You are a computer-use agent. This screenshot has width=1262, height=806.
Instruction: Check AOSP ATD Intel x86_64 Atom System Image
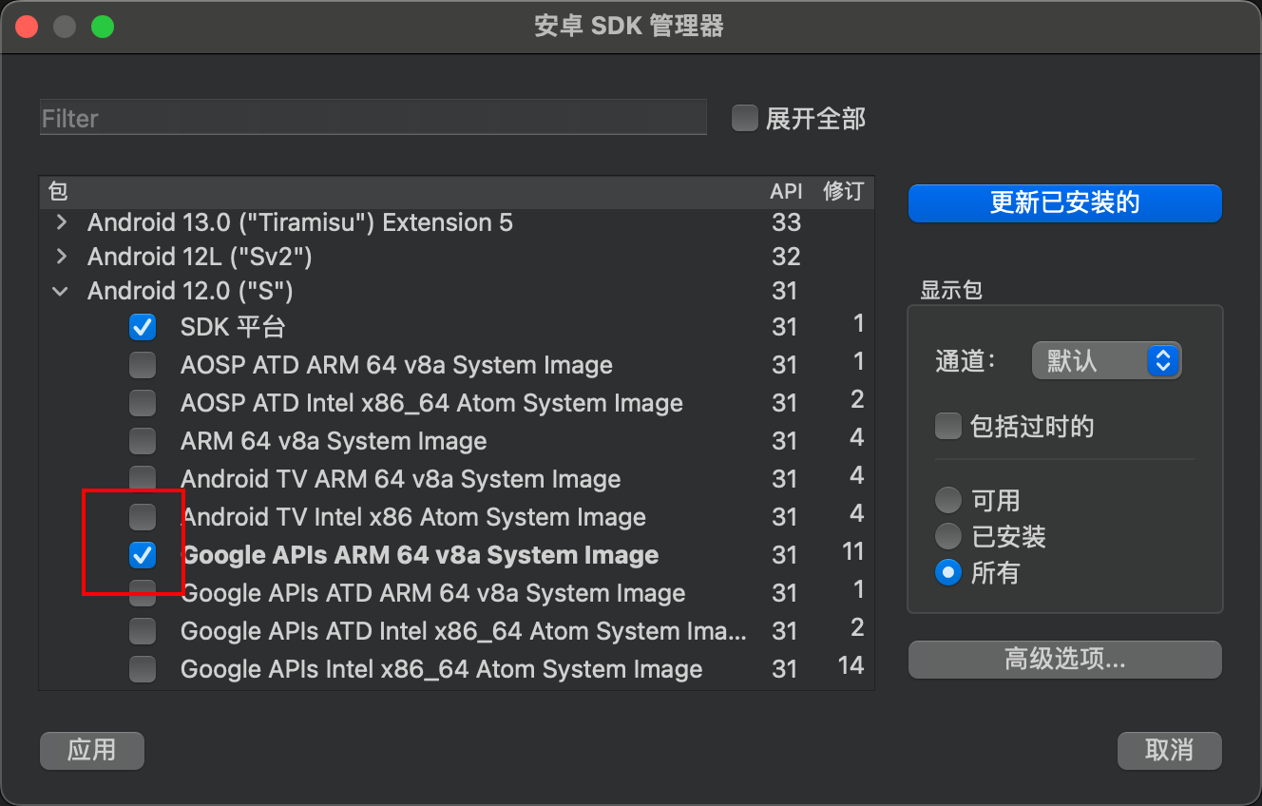[x=143, y=403]
